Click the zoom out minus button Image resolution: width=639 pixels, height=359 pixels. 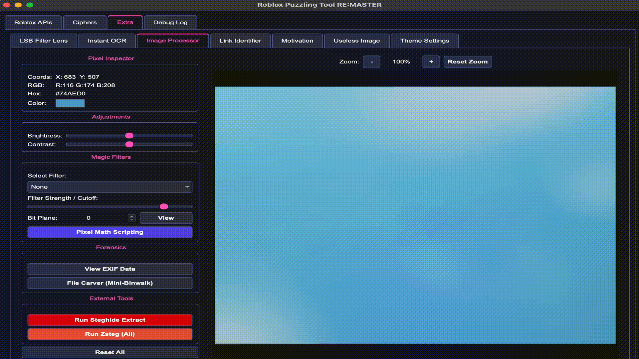(371, 62)
